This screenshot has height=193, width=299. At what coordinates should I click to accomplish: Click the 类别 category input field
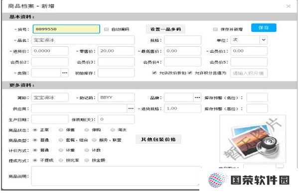(x=46, y=73)
